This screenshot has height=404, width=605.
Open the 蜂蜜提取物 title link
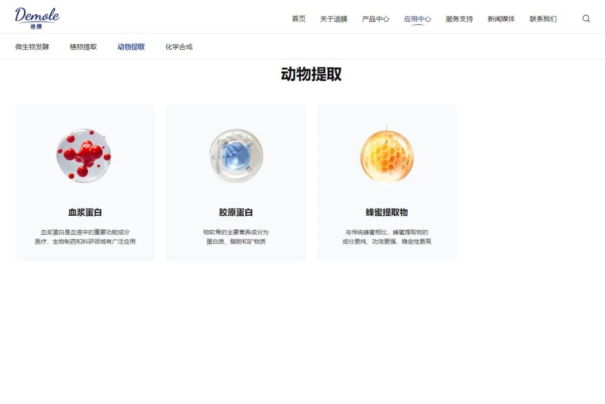pos(387,212)
